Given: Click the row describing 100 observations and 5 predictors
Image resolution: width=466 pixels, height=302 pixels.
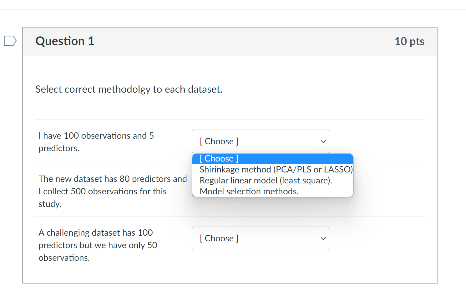Looking at the screenshot, I should click(x=96, y=142).
